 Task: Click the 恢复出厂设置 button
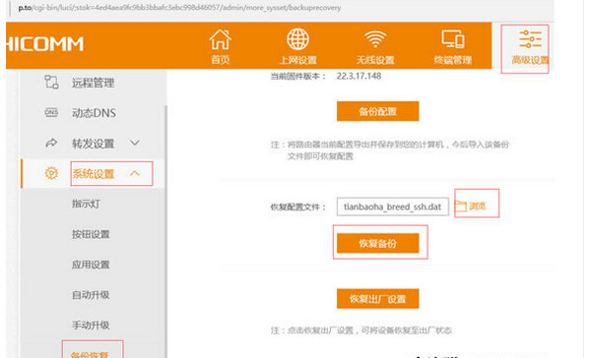tap(377, 299)
